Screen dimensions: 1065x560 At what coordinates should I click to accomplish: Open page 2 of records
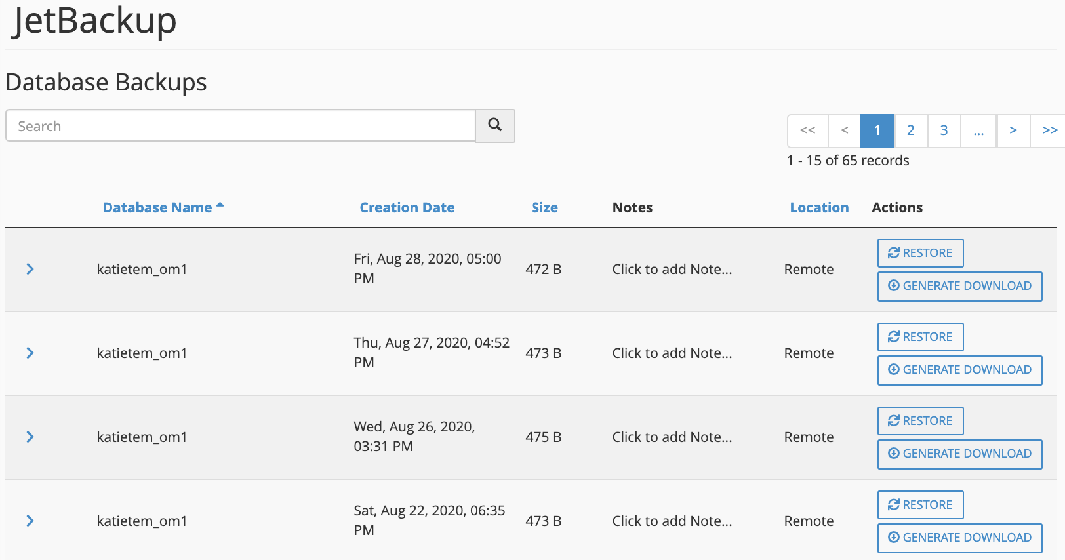click(x=911, y=130)
